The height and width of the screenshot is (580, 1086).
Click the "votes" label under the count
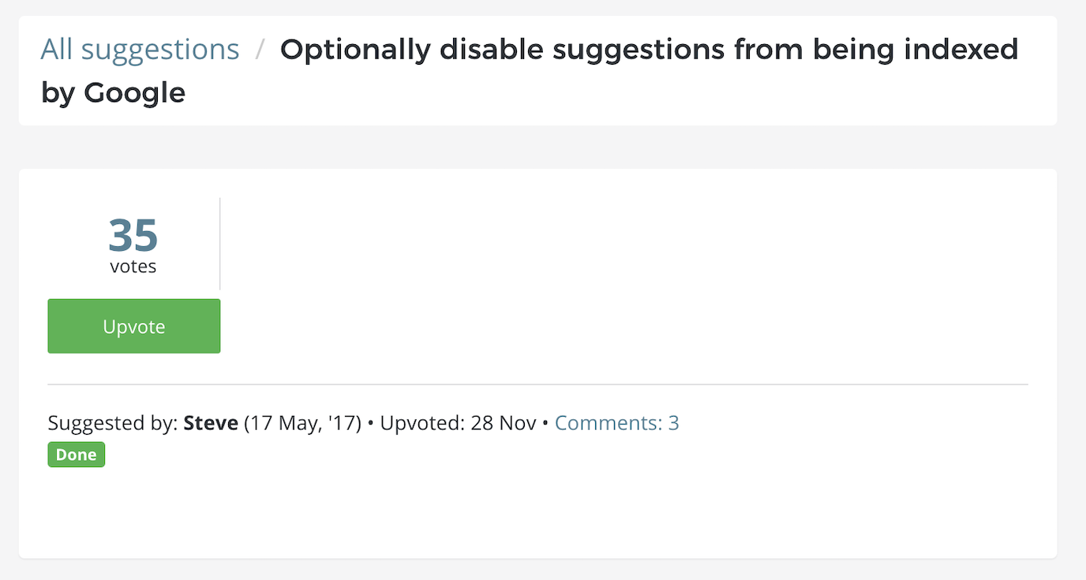pos(133,267)
